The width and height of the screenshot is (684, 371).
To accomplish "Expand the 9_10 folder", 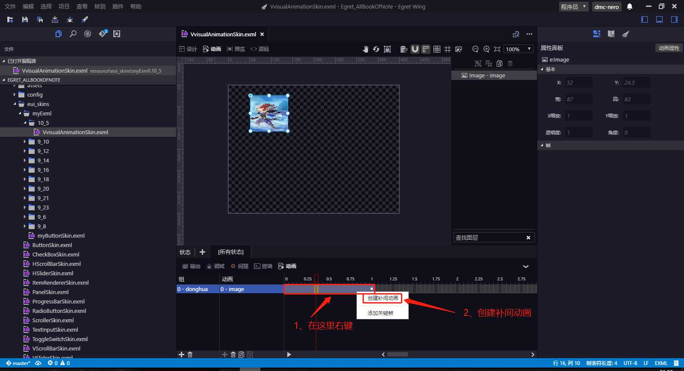I will (24, 141).
